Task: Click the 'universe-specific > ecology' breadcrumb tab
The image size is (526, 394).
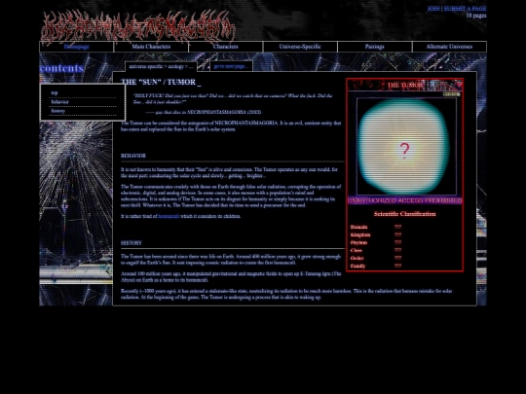Action: coord(161,66)
